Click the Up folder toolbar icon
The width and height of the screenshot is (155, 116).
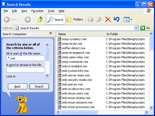click(40, 19)
